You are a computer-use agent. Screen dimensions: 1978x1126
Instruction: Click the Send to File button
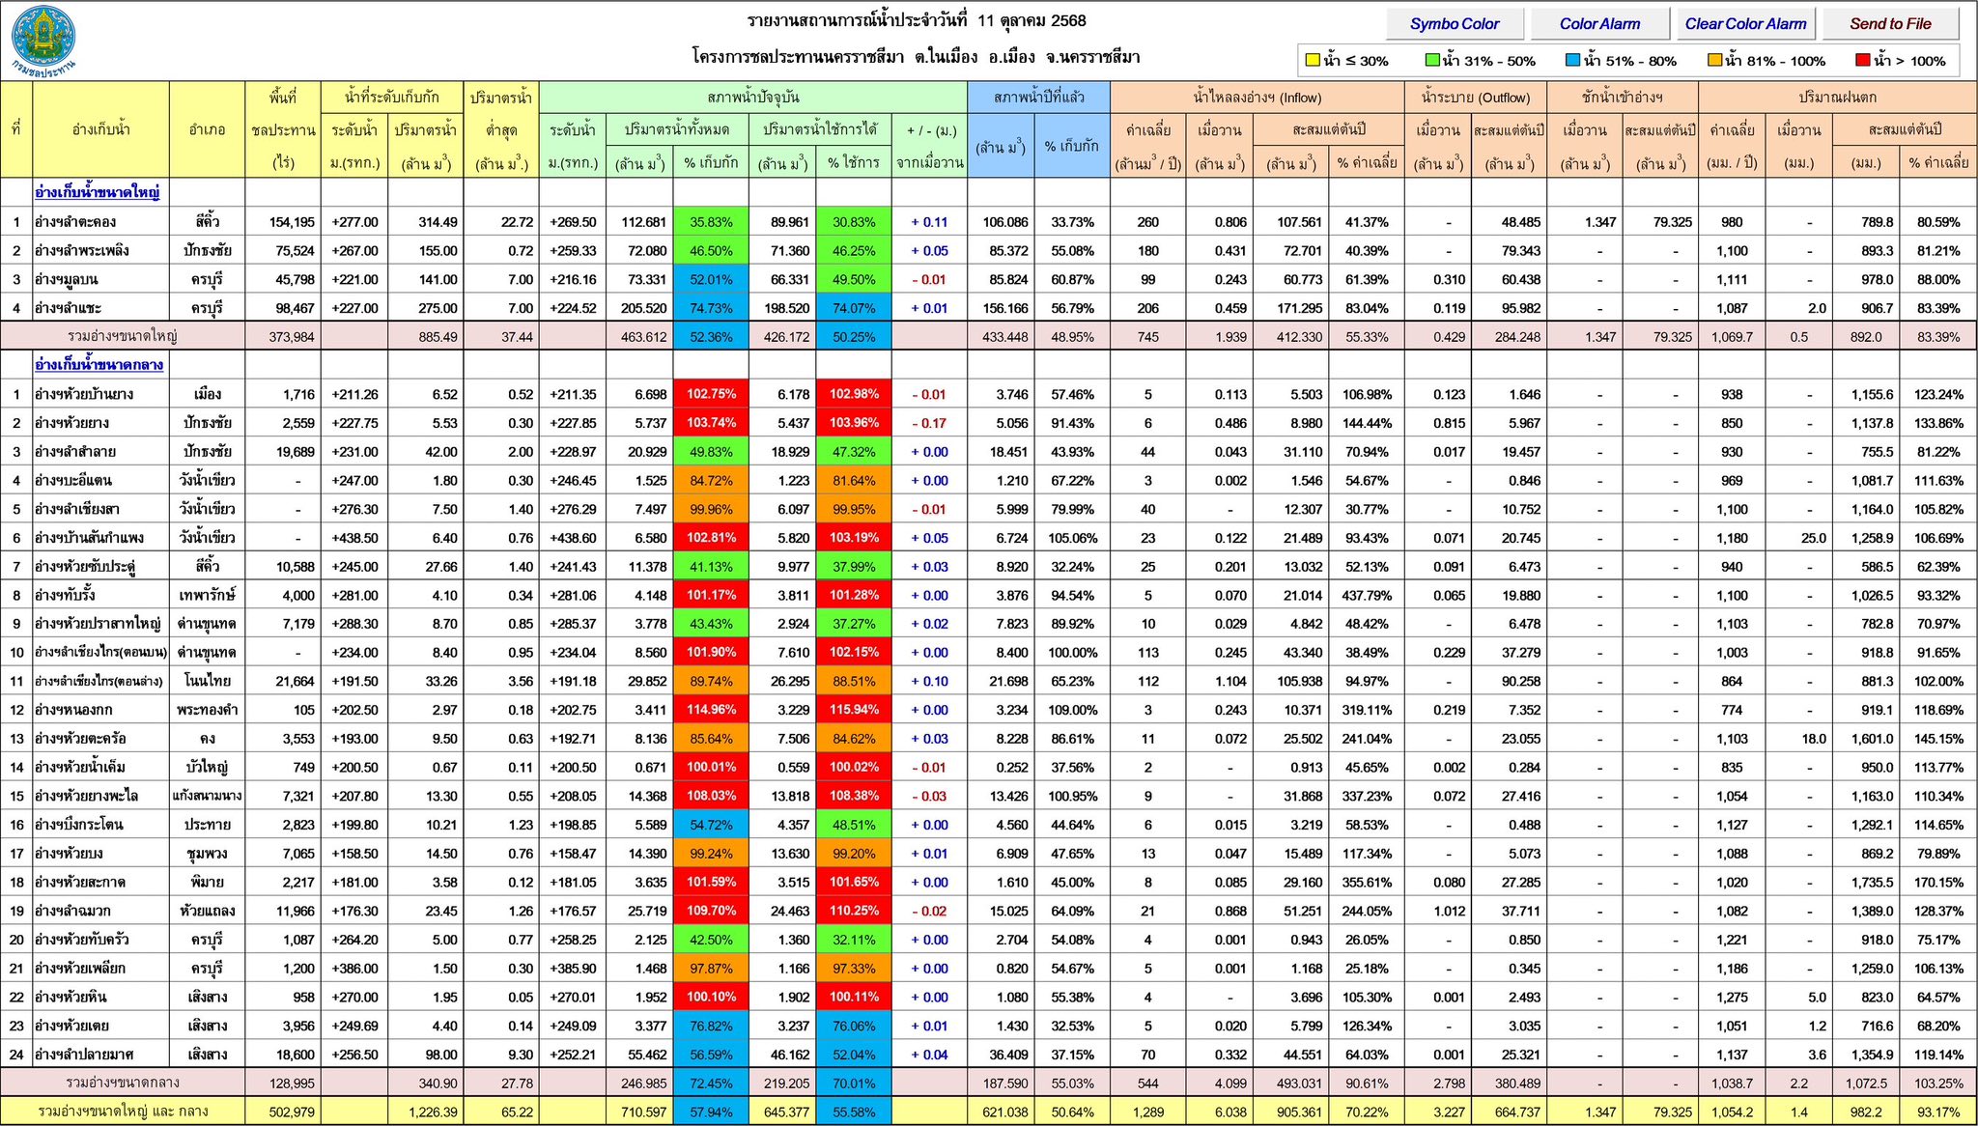pos(1890,24)
